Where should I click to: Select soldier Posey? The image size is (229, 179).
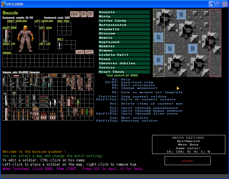(124, 59)
